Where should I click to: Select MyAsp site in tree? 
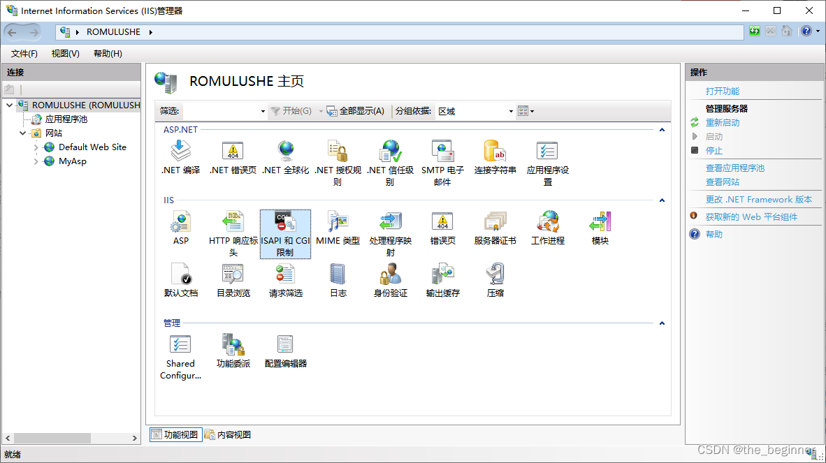(72, 161)
